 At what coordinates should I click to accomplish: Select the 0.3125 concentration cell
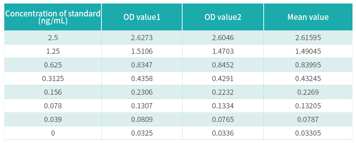pyautogui.click(x=53, y=78)
